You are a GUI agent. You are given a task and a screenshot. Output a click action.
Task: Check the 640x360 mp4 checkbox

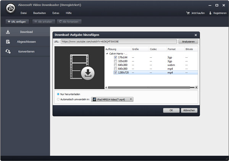click(x=116, y=69)
